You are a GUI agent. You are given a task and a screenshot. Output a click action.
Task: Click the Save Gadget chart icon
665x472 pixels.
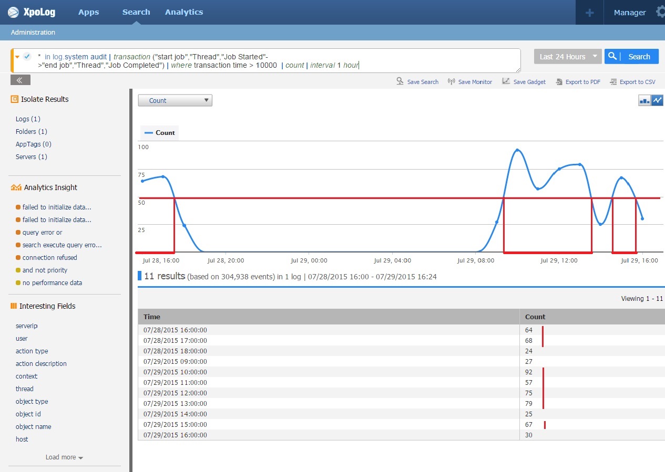[x=506, y=81]
